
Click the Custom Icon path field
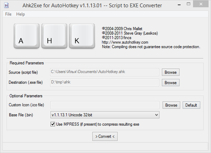pyautogui.click(x=104, y=105)
